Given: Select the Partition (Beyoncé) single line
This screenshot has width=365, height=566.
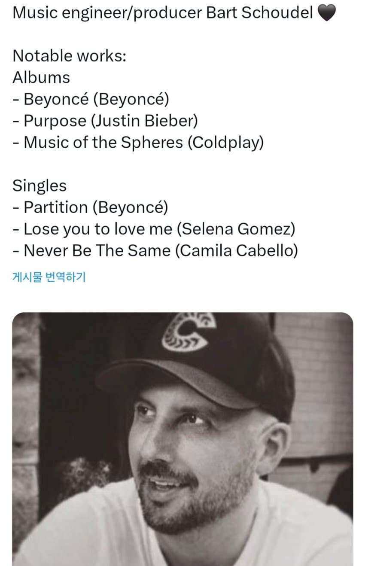Looking at the screenshot, I should pos(91,207).
